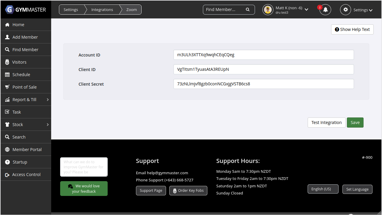382x215 pixels.
Task: Expand the Stock submenu arrow
Action: pyautogui.click(x=48, y=125)
